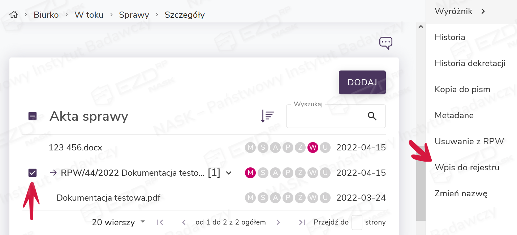The width and height of the screenshot is (517, 235).
Task: Jump to the last page of results
Action: click(302, 222)
